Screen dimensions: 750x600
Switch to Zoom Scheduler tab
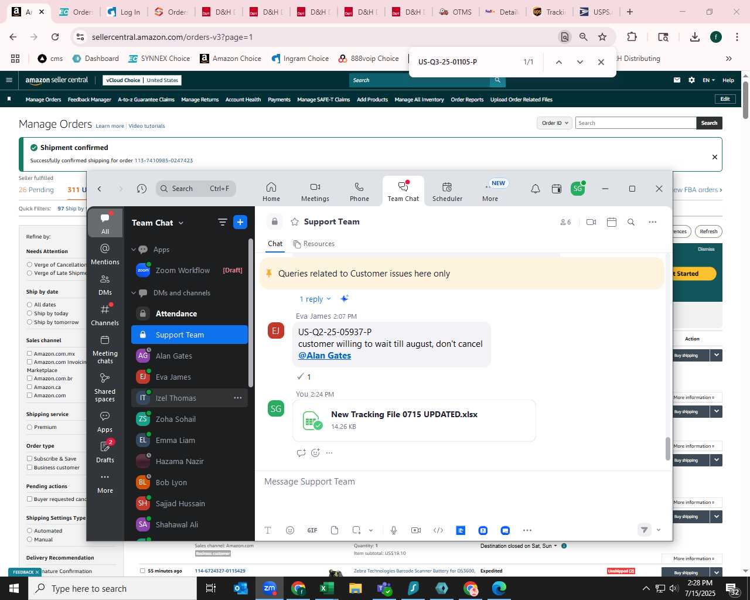447,192
